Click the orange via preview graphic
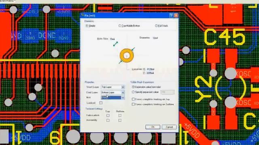Viewport: 259px width, 145px height. pos(127,56)
